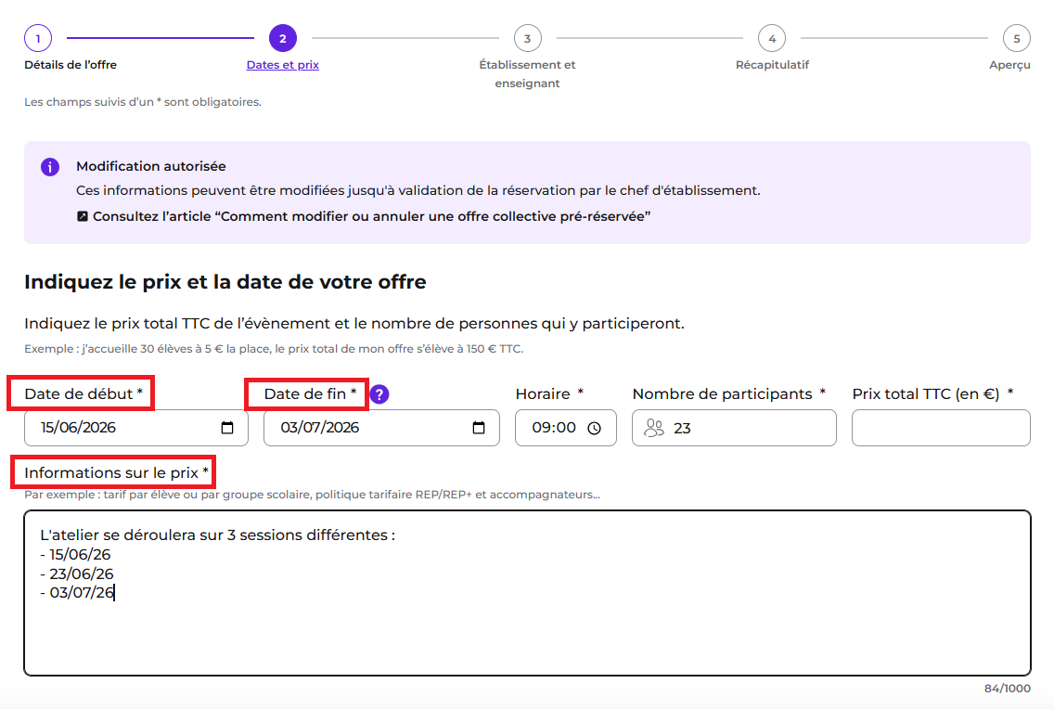Click the empty Prix total TTC field
Viewport: 1054px width, 709px height.
(941, 428)
